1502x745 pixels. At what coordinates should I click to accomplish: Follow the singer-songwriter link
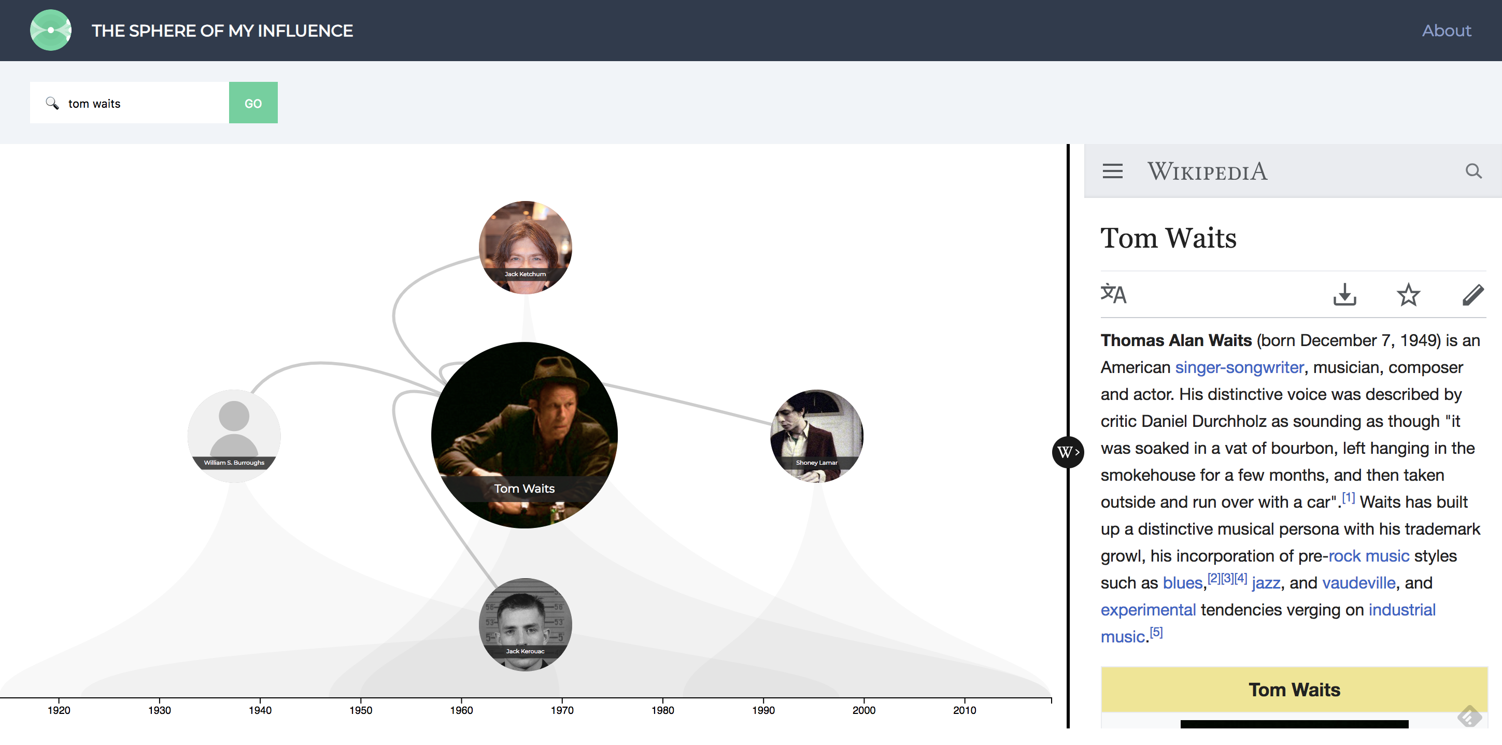click(1239, 367)
